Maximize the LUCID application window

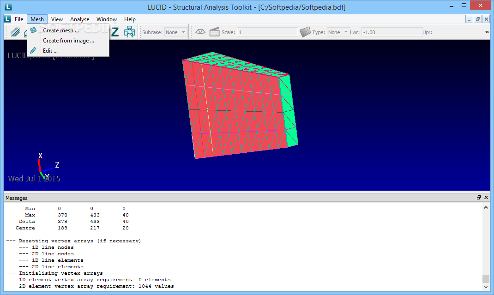[464, 5]
